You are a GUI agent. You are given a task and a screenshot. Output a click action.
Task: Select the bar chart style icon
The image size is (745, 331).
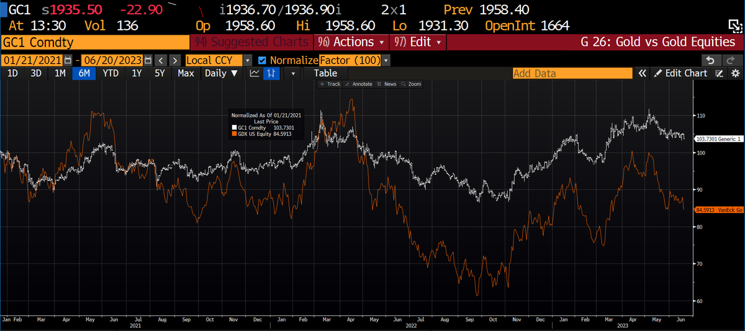pos(272,73)
